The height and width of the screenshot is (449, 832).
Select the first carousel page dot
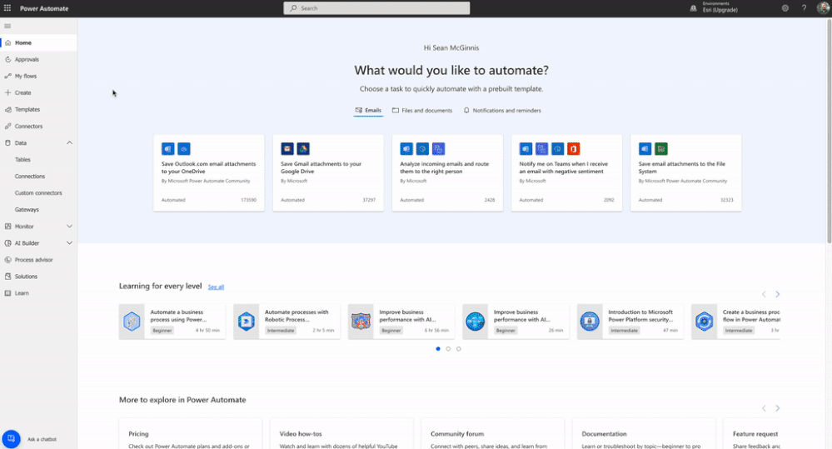point(438,349)
